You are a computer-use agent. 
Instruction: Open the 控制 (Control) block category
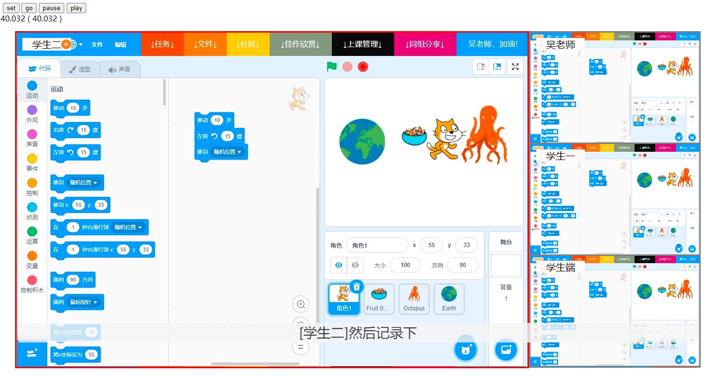tap(32, 187)
